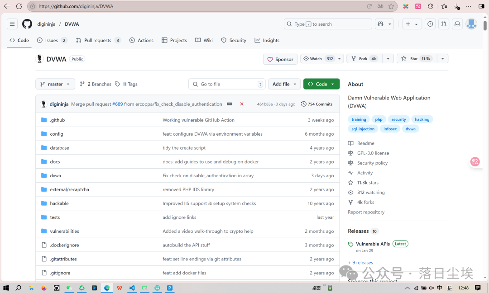
Task: Star the DVWA repository
Action: [417, 58]
